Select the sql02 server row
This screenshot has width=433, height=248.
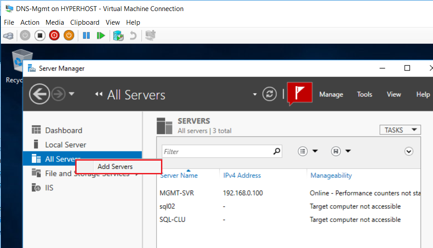point(288,206)
